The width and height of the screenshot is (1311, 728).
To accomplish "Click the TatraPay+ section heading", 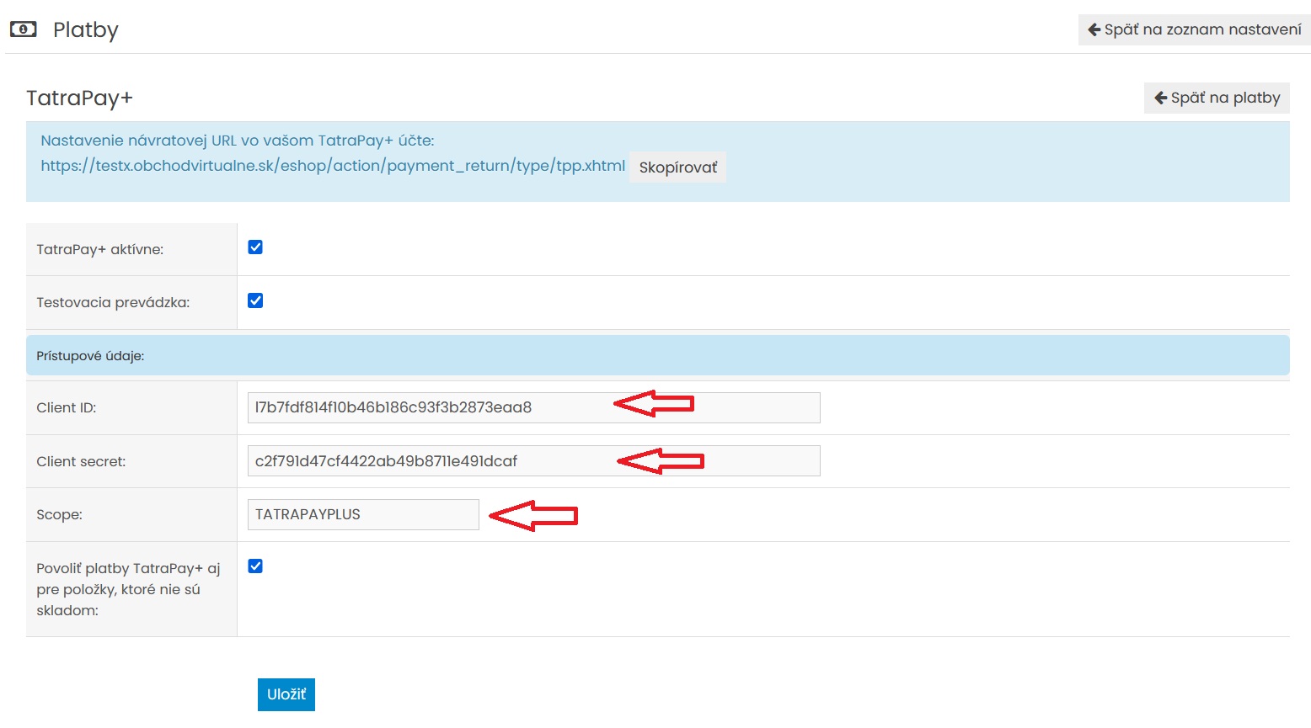I will [x=79, y=98].
